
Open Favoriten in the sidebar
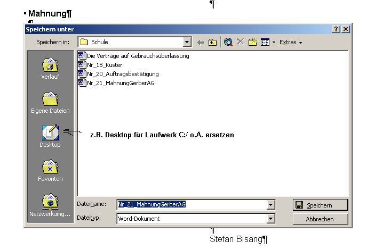50,170
